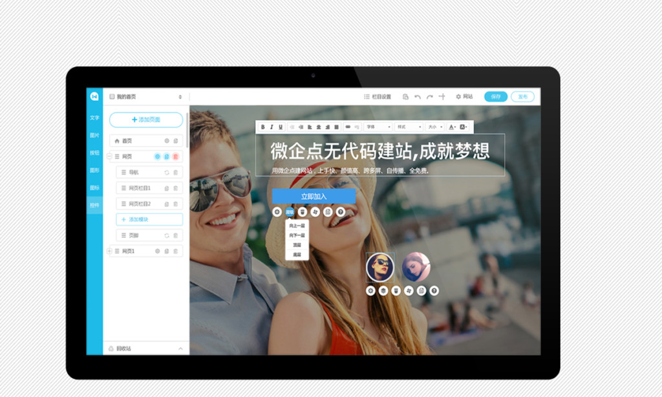Click the 添加模块 add module button
Viewport: 662px width, 397px height.
click(x=149, y=219)
